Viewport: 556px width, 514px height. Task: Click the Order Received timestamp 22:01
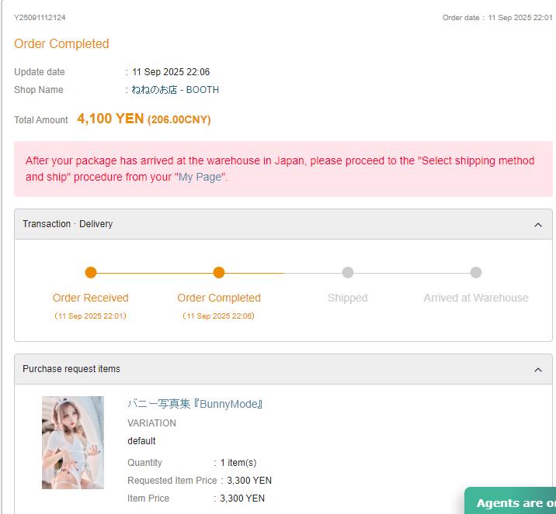(90, 316)
